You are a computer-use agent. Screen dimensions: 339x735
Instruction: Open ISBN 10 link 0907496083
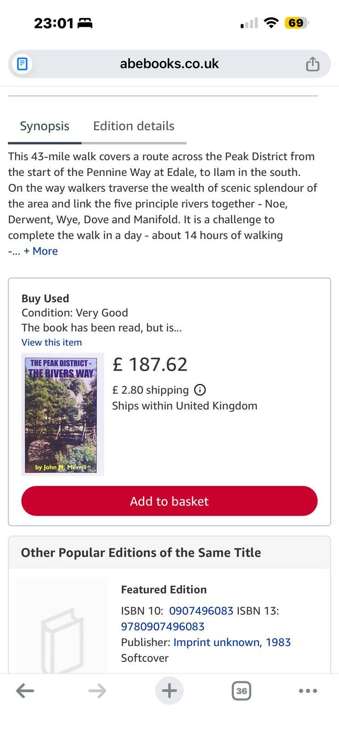pos(201,611)
